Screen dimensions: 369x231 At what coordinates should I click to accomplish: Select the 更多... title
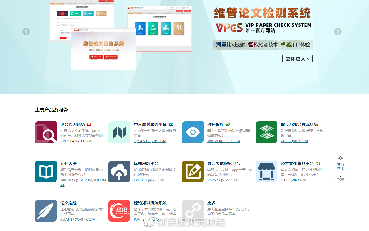[213, 203]
